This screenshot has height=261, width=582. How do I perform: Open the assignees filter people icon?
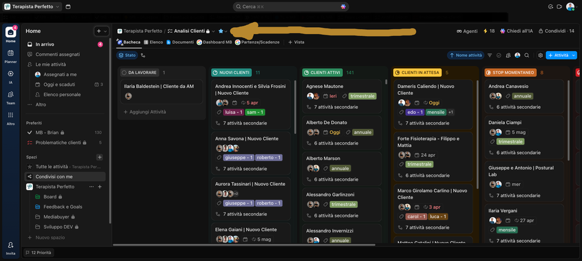pos(508,55)
